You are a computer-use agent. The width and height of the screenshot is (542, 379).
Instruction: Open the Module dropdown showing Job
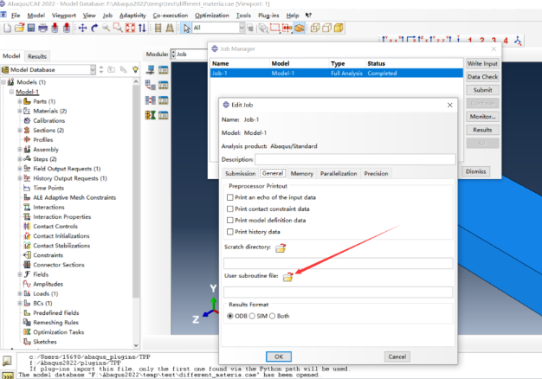(x=201, y=55)
